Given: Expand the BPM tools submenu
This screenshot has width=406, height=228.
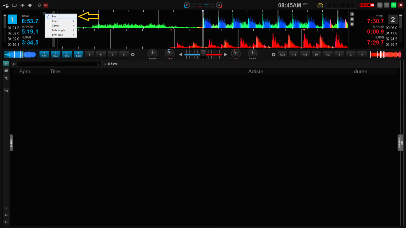Looking at the screenshot, I should [x=60, y=35].
